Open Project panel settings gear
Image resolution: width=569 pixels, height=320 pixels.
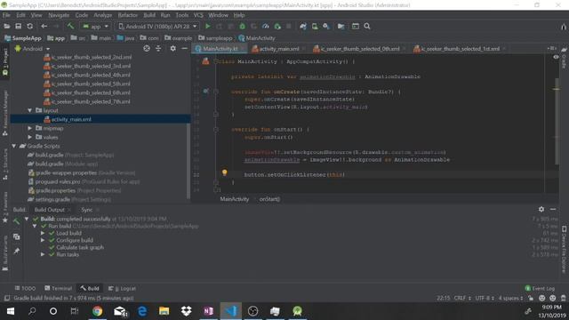(x=173, y=48)
